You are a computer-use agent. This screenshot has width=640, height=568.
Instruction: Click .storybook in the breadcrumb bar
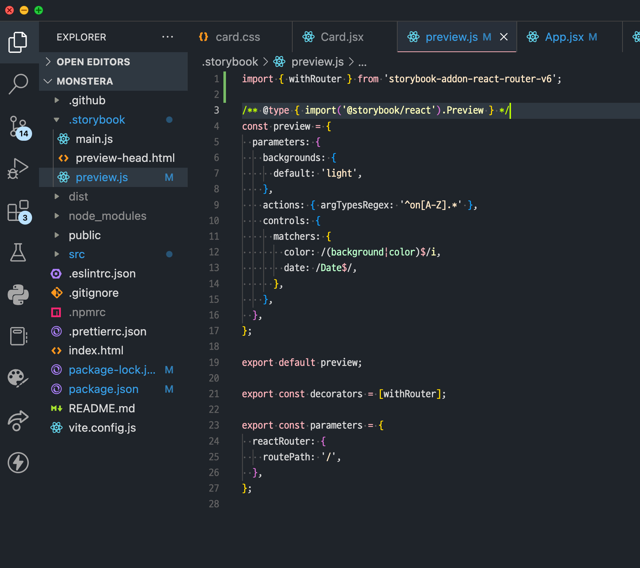click(x=230, y=62)
